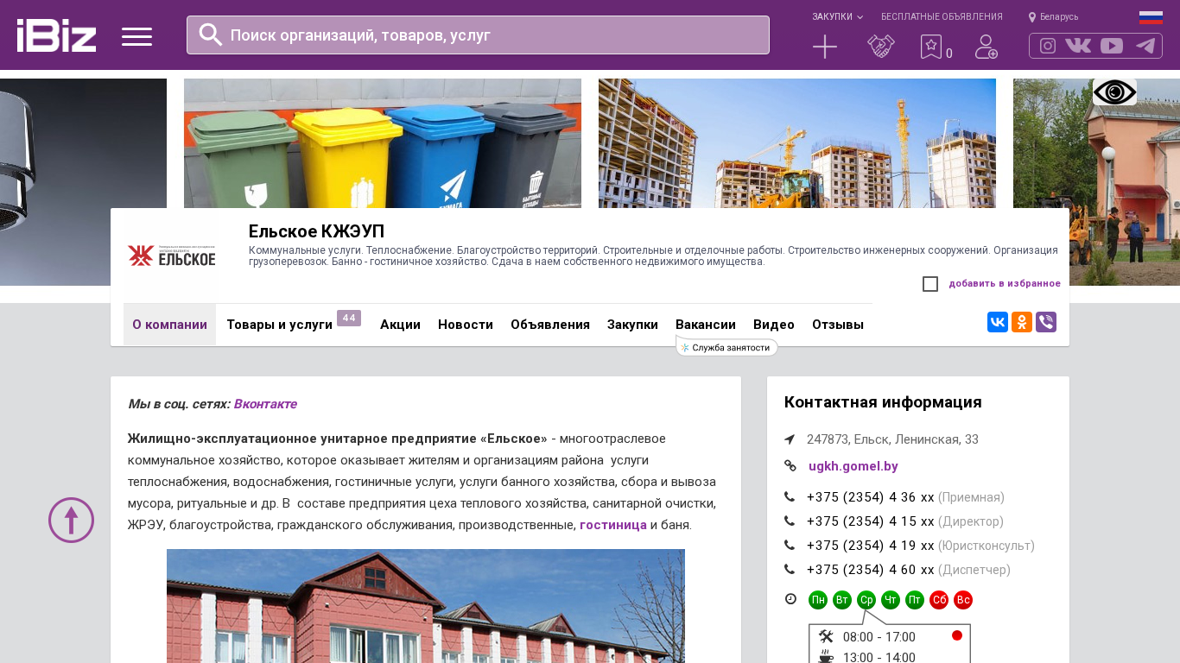
Task: Open iBiz YouTube channel icon
Action: 1112,46
